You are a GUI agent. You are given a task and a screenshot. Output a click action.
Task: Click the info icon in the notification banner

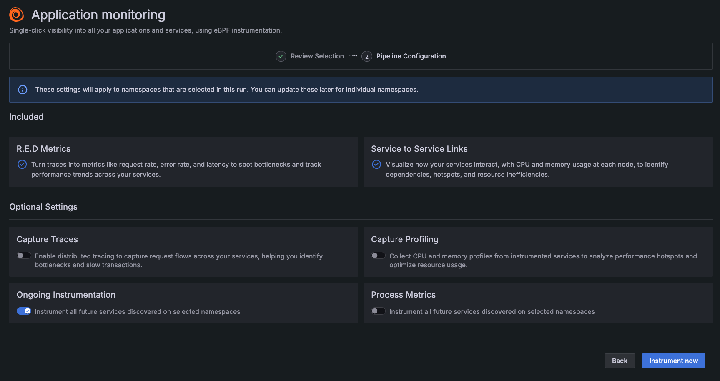click(x=23, y=89)
